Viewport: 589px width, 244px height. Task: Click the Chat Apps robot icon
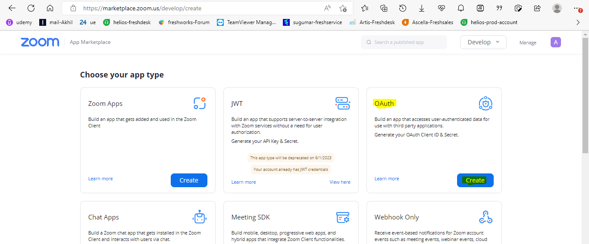tap(199, 217)
